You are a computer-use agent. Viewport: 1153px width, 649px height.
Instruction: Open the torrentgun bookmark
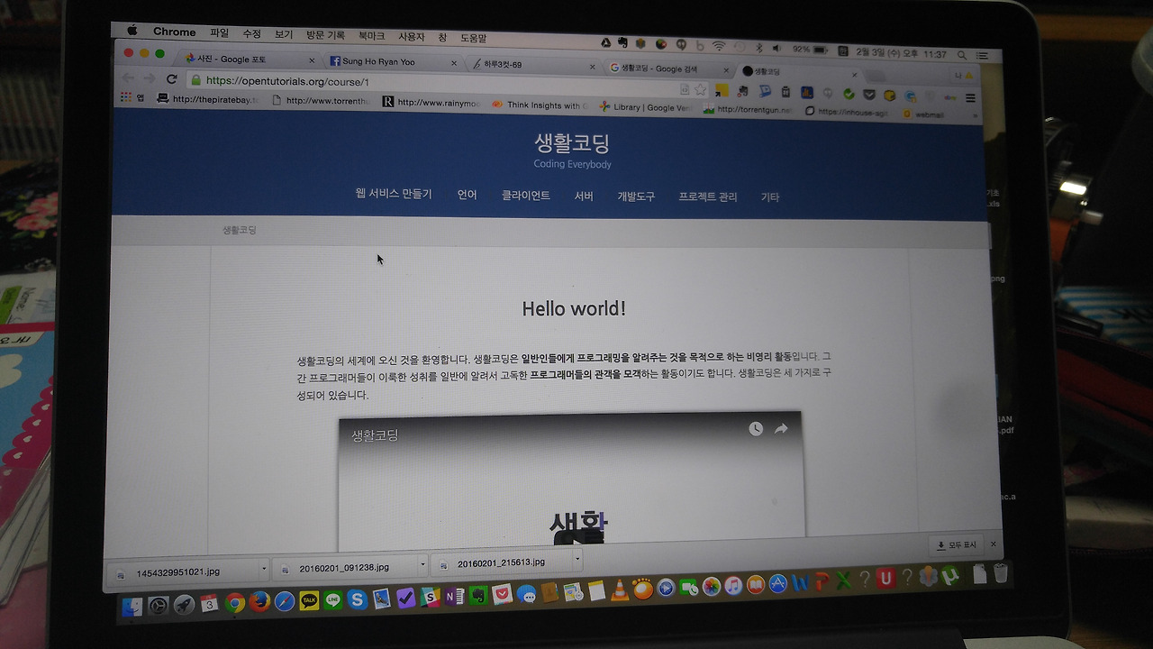click(749, 110)
